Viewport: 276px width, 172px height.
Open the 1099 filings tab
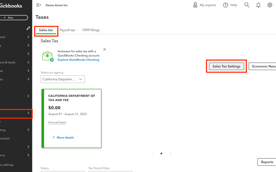[x=91, y=30]
